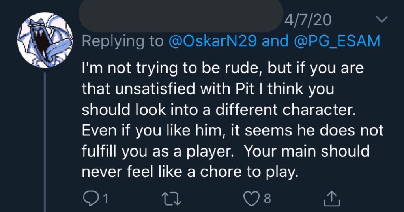The height and width of the screenshot is (212, 404).
Task: Select the redacted author name bar
Action: tap(181, 15)
